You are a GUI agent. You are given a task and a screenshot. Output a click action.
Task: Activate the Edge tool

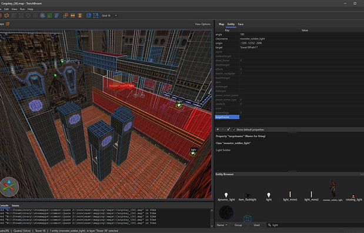[x=28, y=15]
